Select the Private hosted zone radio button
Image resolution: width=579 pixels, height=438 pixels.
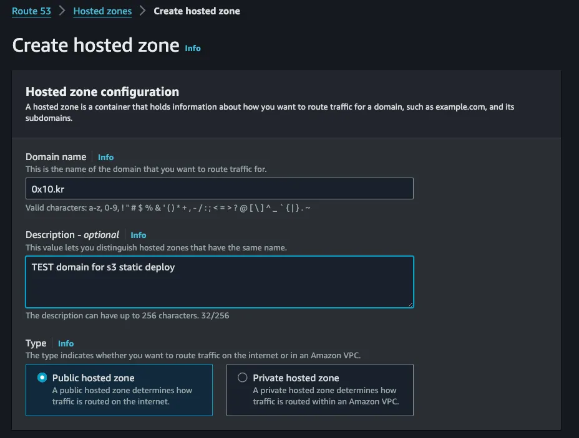point(243,378)
